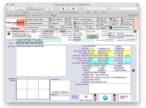Switch View As to list view

click(43, 15)
